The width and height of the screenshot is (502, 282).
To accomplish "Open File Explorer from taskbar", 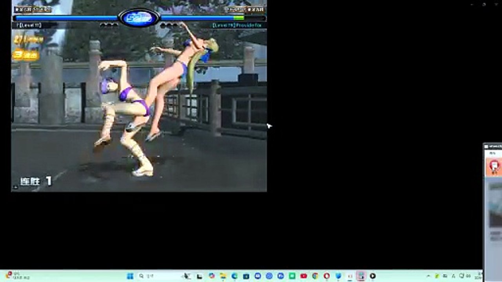I will 223,276.
